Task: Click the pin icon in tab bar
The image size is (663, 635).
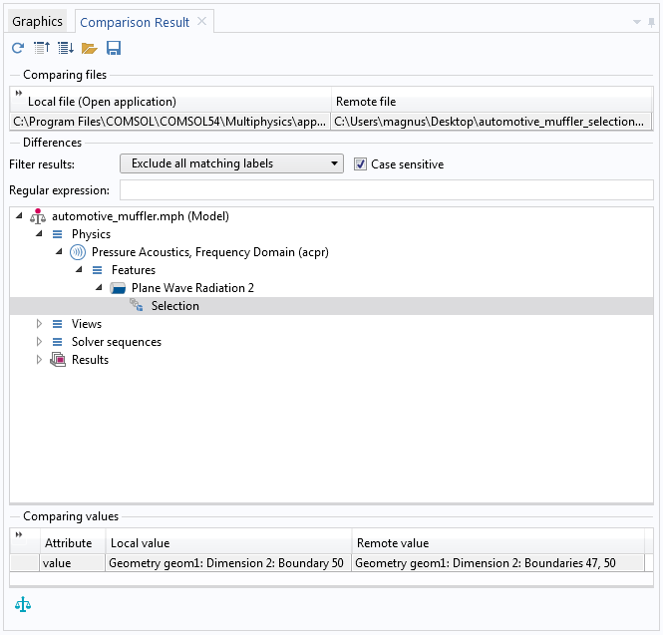Action: click(x=652, y=22)
